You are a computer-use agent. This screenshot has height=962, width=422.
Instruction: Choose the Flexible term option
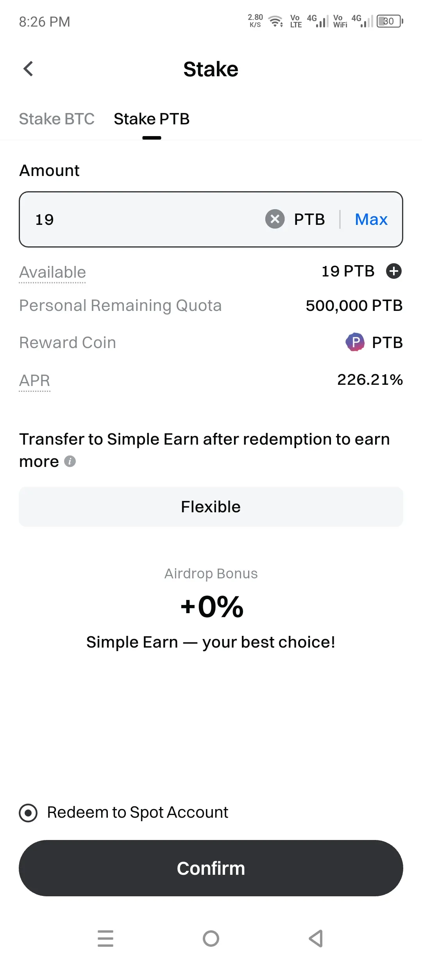211,507
